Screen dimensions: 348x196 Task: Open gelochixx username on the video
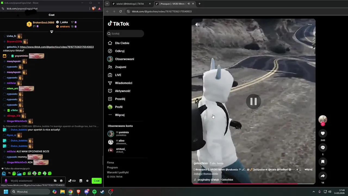coord(201,163)
